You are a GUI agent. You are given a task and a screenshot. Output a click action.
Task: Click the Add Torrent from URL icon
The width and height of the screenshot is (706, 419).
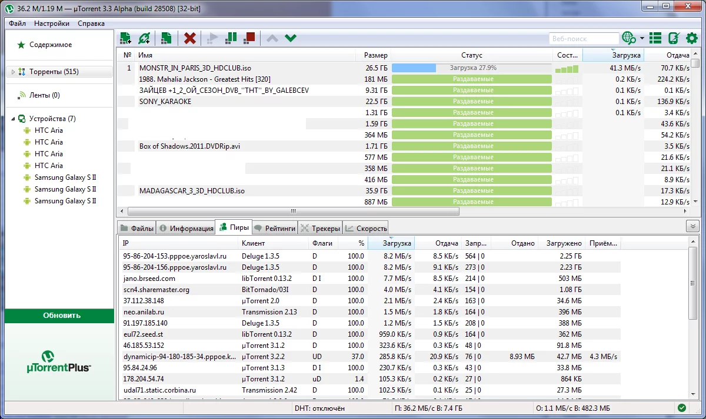click(x=144, y=38)
